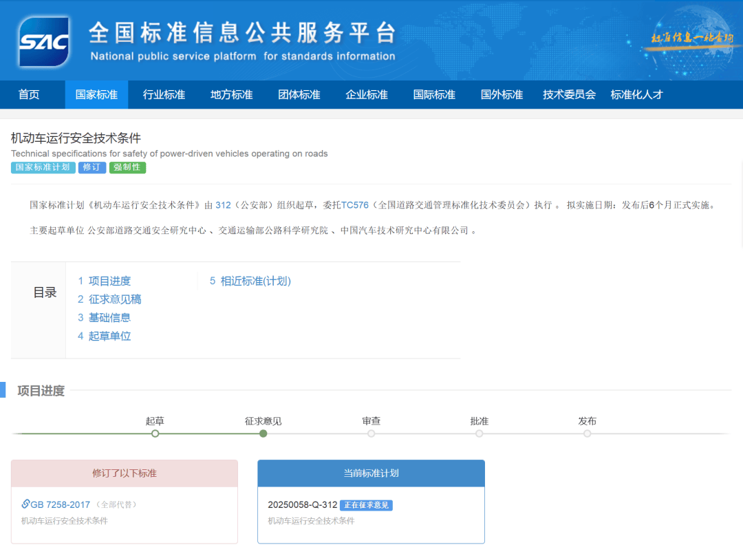743x556 pixels.
Task: Click the 正在征求意见 status badge
Action: click(366, 505)
